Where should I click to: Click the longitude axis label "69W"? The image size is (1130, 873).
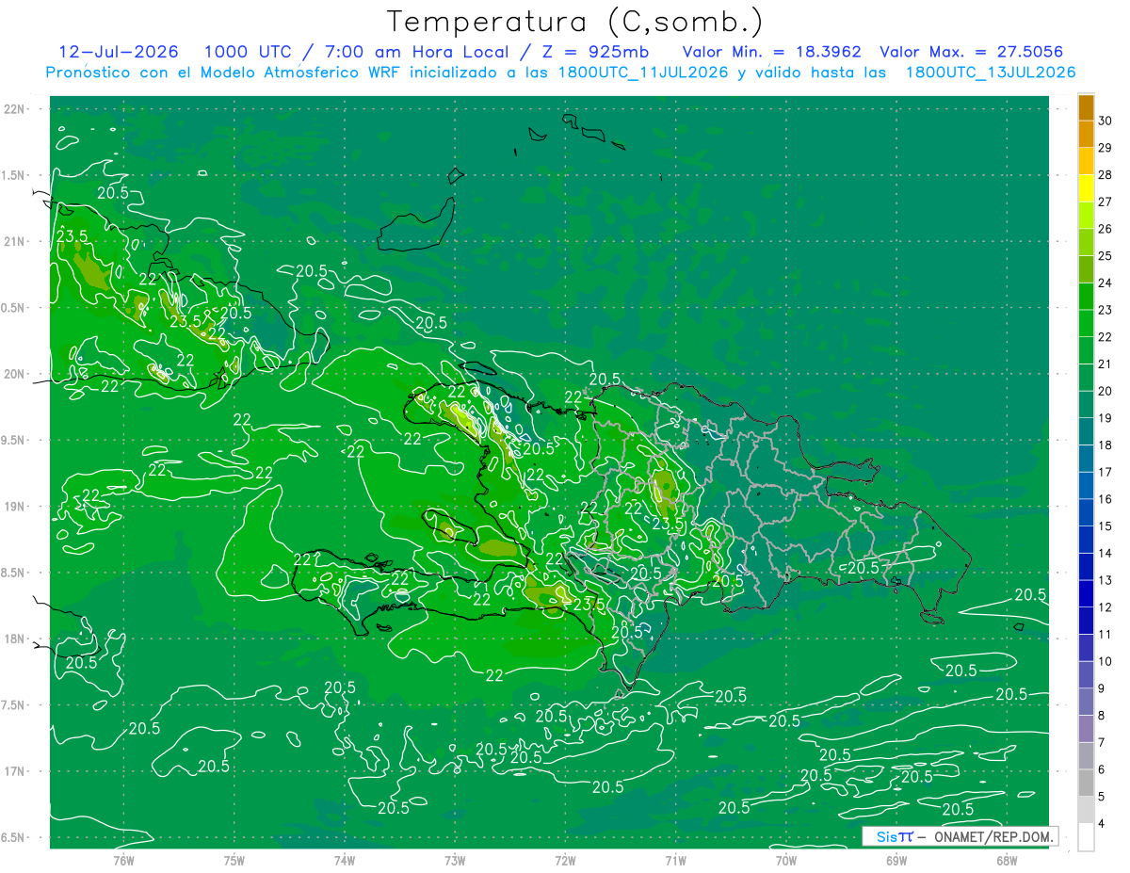(896, 861)
